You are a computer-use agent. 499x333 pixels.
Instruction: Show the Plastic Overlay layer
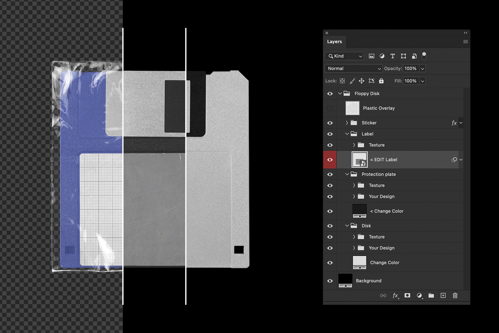(330, 108)
